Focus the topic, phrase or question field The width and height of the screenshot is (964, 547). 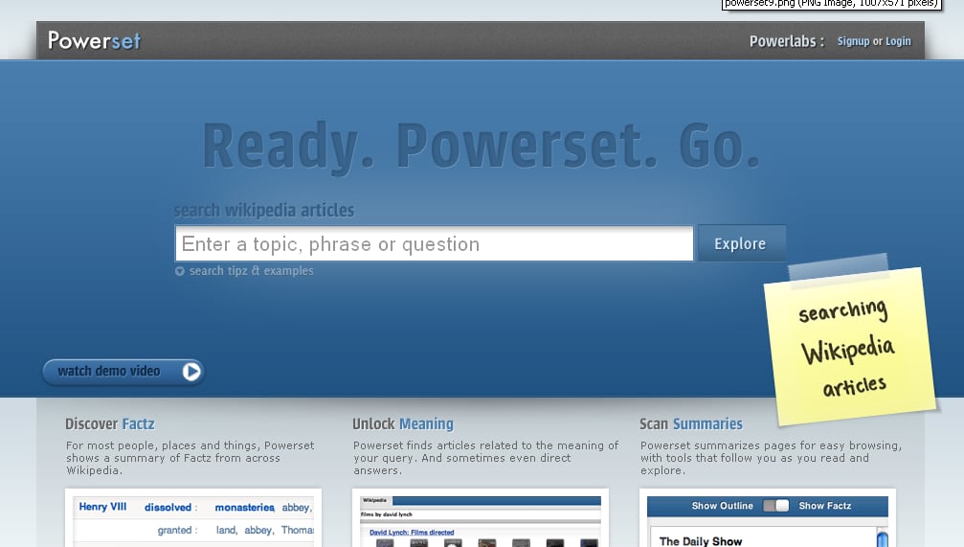coord(434,243)
